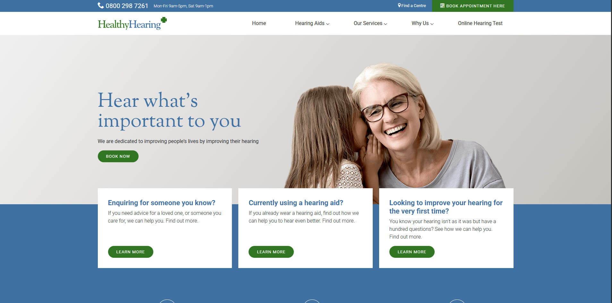Screen dimensions: 612x303
Task: Click the HealthyHearing logo
Action: coord(132,23)
